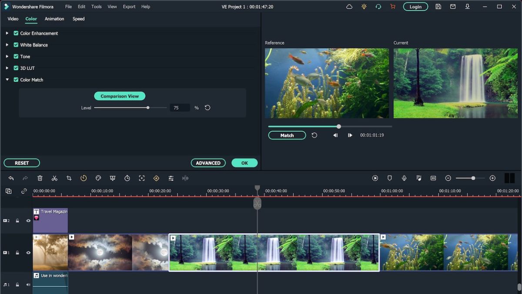
Task: Expand the 3D LUT section
Action: (7, 68)
